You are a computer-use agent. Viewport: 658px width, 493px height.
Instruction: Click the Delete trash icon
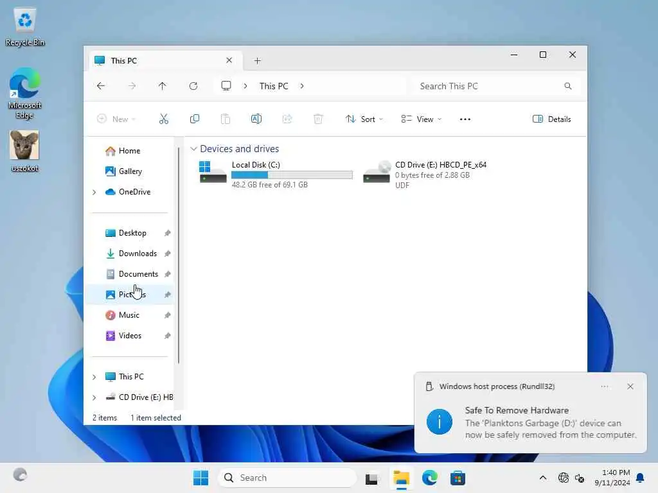coord(318,119)
